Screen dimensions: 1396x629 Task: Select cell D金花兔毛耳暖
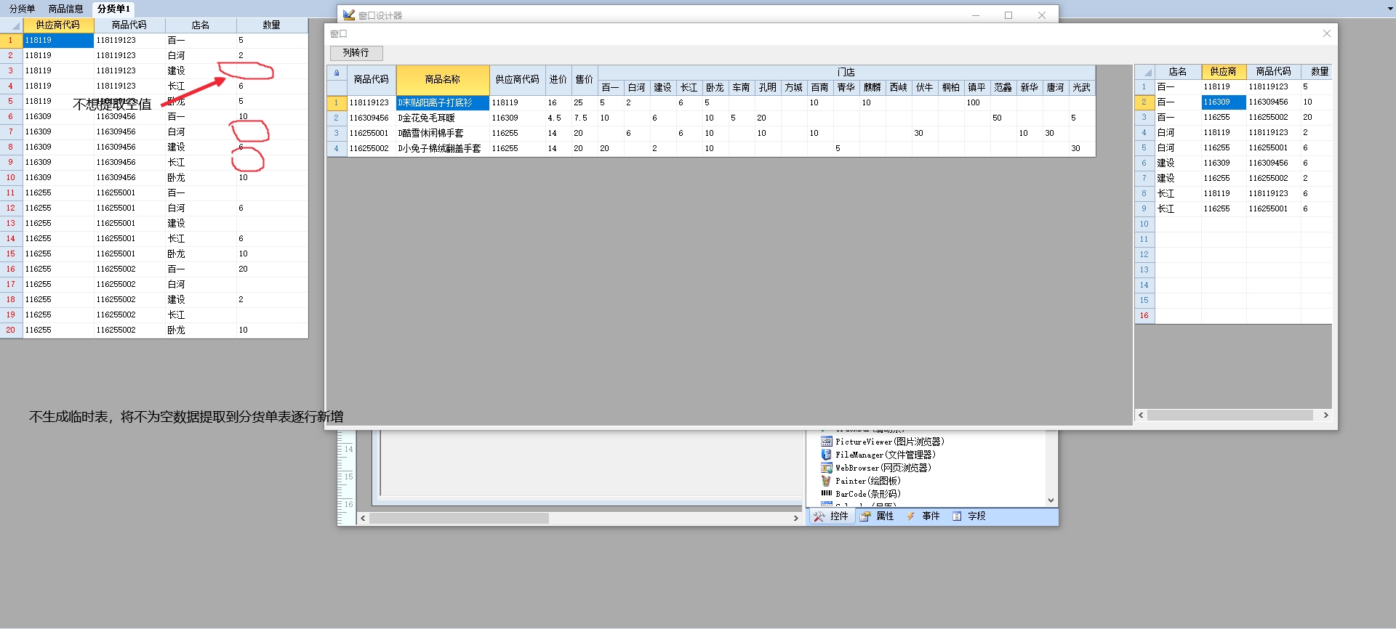(x=443, y=118)
